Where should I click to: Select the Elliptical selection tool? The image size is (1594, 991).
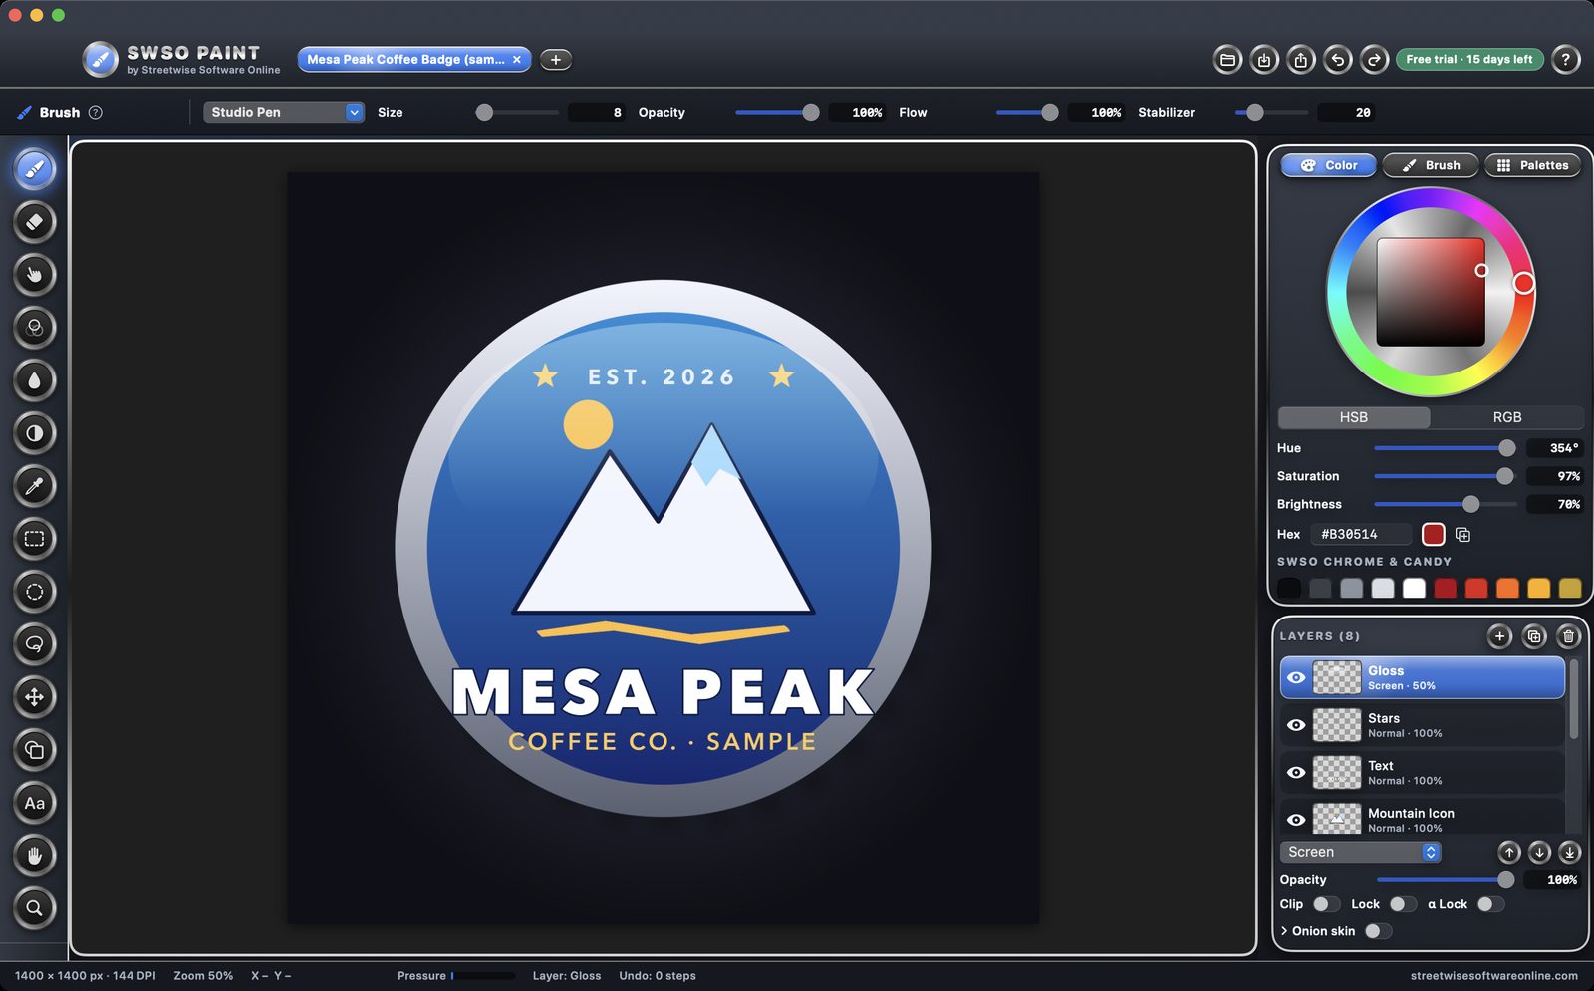pos(34,591)
